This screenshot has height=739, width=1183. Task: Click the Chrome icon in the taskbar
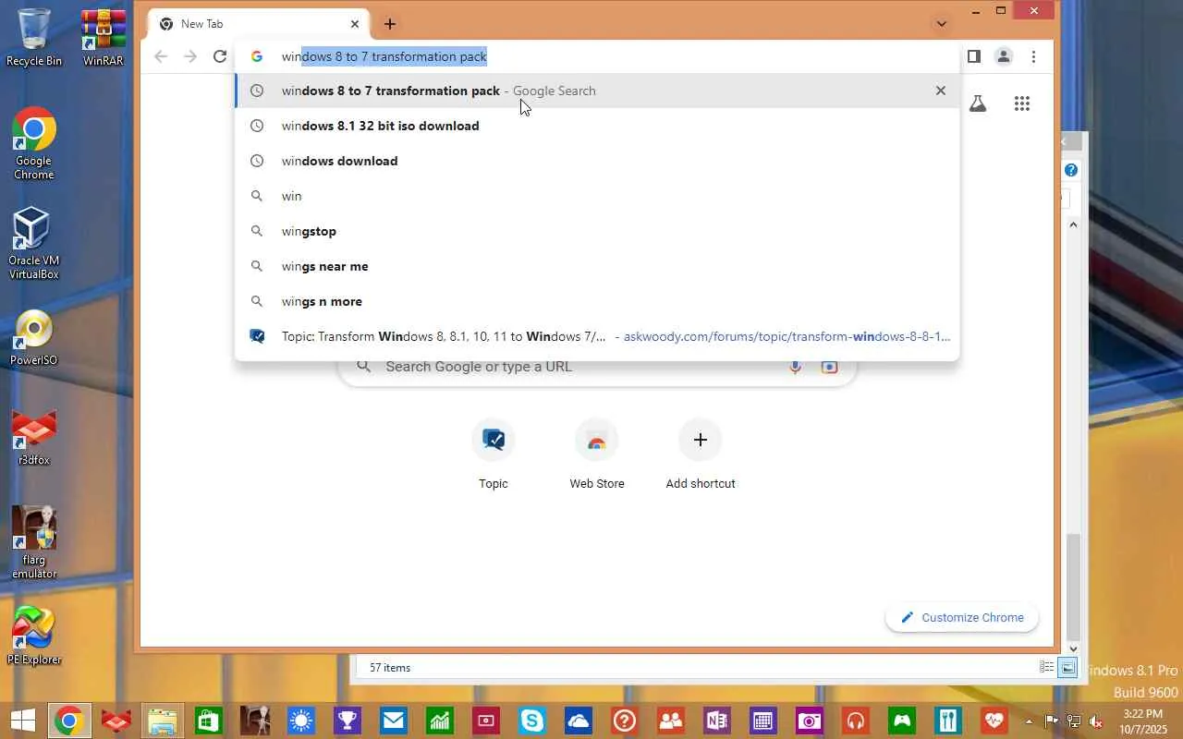coord(68,721)
